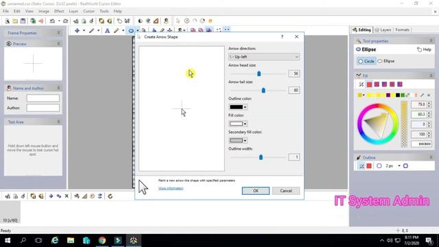Screen dimensions: 439x247
Task: Click the Save floppy disk toolbar icon
Action: (x=23, y=21)
